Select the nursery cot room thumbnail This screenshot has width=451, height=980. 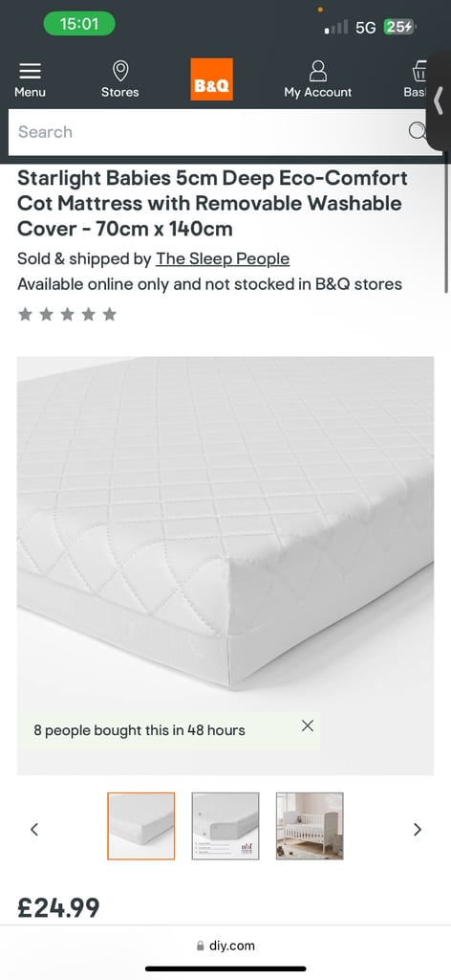click(x=310, y=826)
